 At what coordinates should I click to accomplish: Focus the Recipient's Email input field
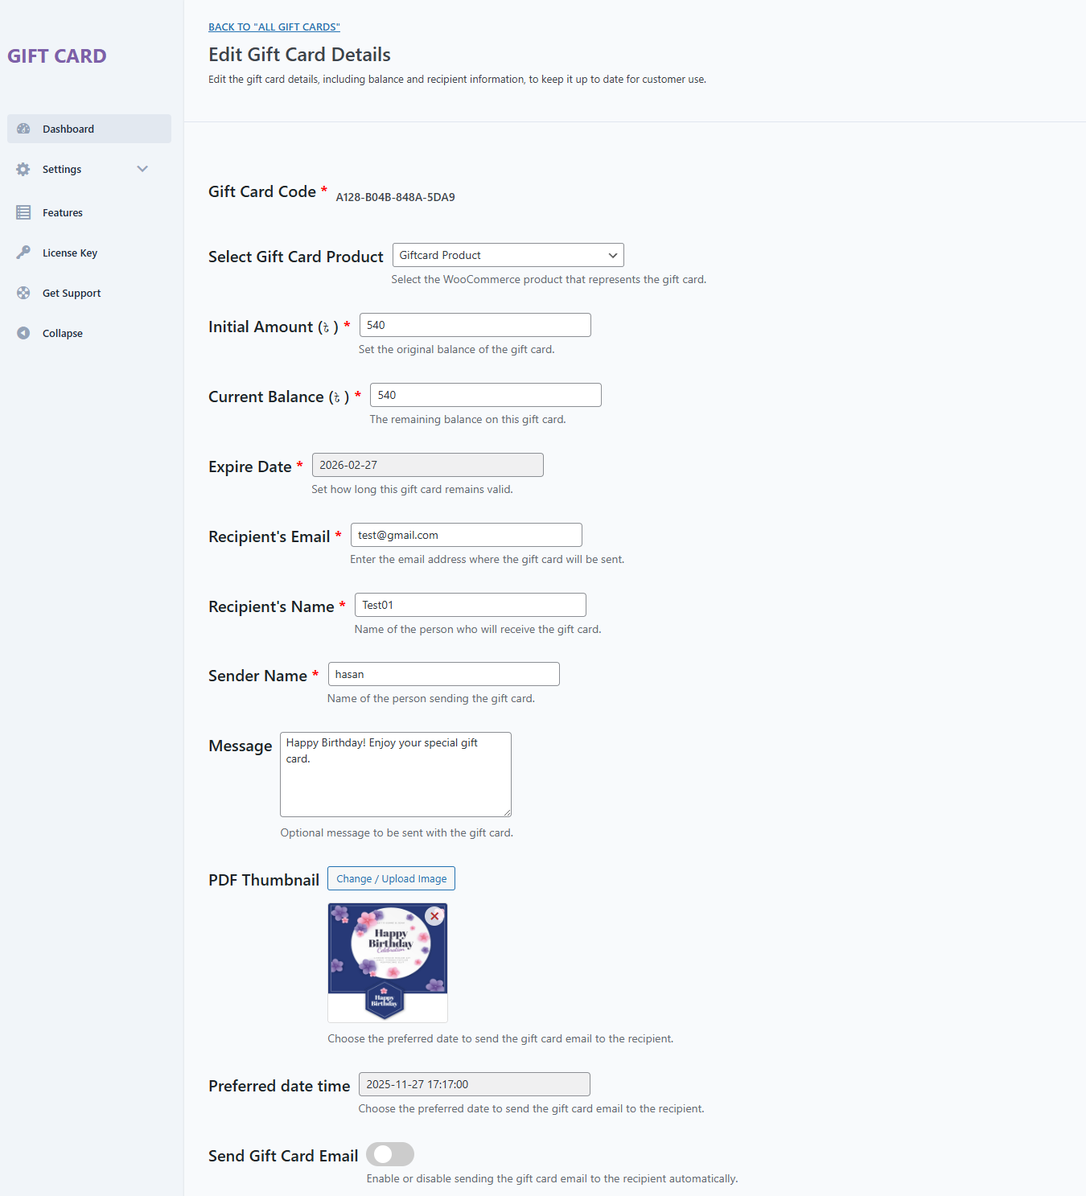(467, 535)
